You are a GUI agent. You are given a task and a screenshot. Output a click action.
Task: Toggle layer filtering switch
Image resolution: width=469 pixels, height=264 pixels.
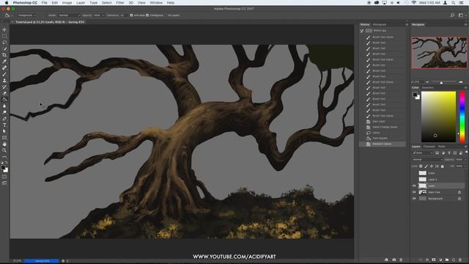pos(466,153)
